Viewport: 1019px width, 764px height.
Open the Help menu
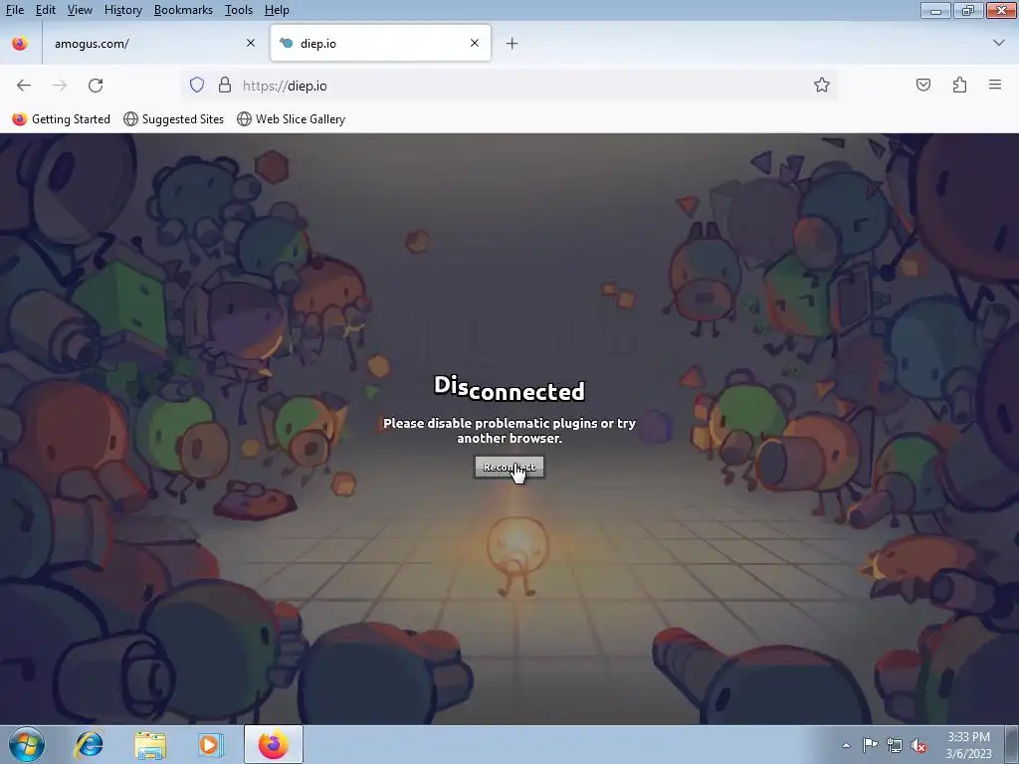click(x=277, y=10)
